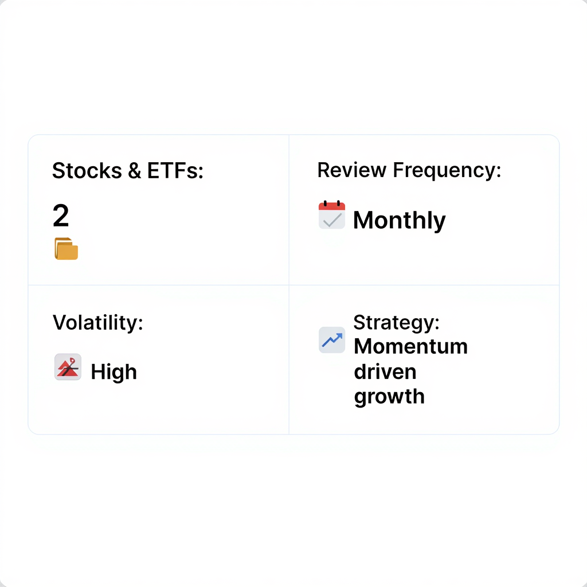Click the number 2 holdings count
This screenshot has height=587, width=587.
61,216
